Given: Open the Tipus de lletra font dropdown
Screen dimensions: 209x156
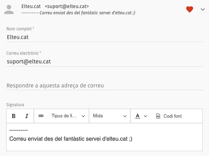Looking at the screenshot, I should pyautogui.click(x=68, y=116).
